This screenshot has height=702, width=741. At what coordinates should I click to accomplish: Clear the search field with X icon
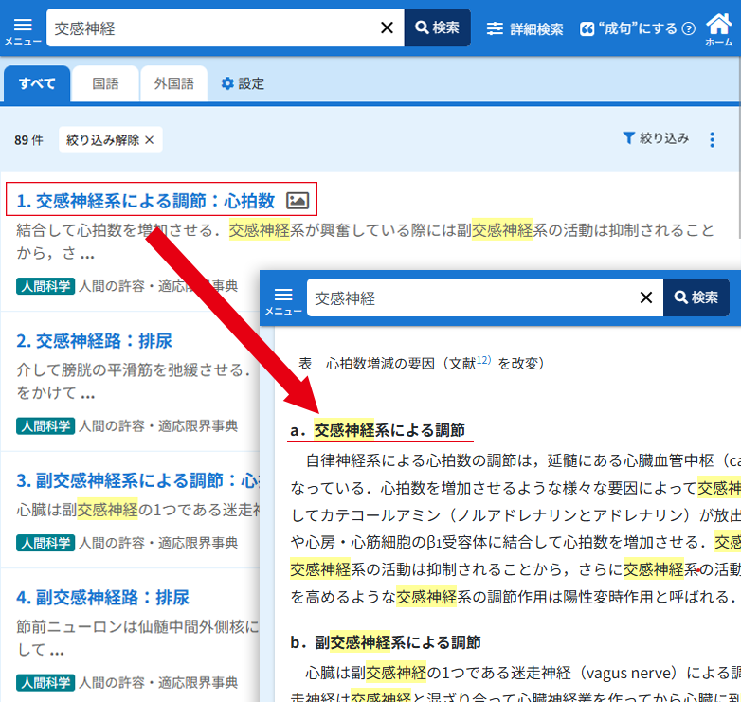(387, 28)
